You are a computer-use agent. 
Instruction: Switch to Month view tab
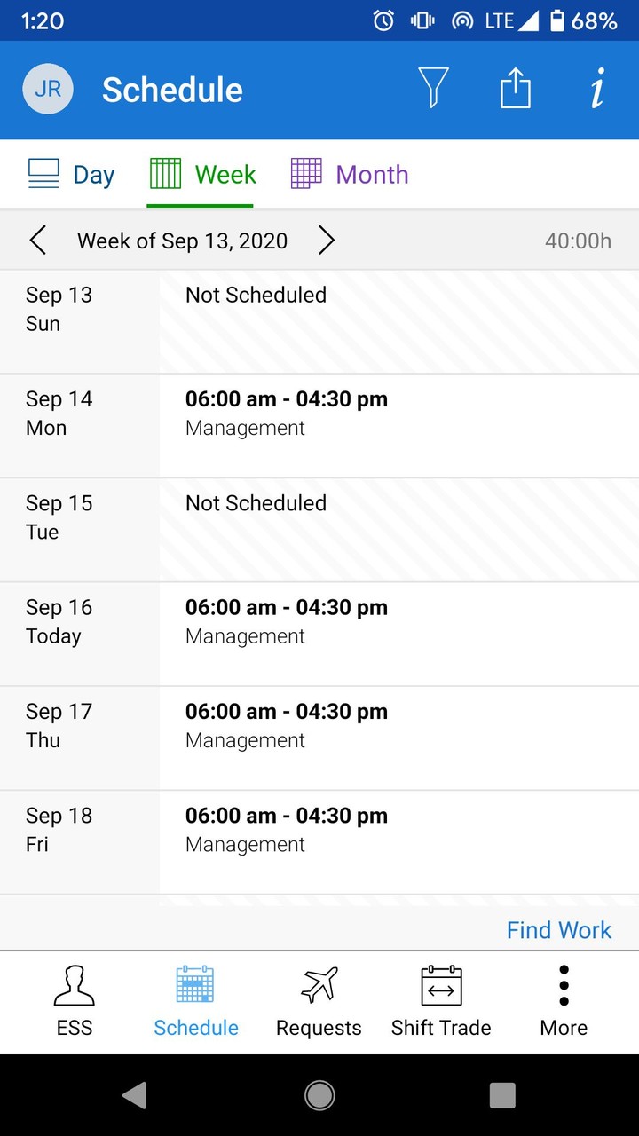coord(350,174)
